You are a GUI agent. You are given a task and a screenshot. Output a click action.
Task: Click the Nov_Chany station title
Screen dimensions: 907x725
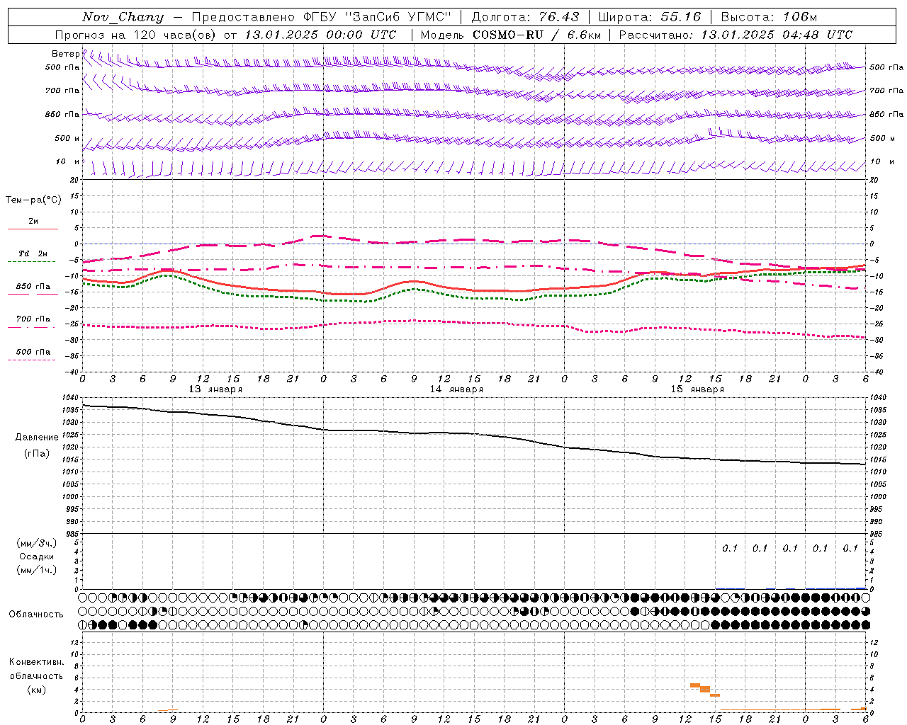coord(123,17)
